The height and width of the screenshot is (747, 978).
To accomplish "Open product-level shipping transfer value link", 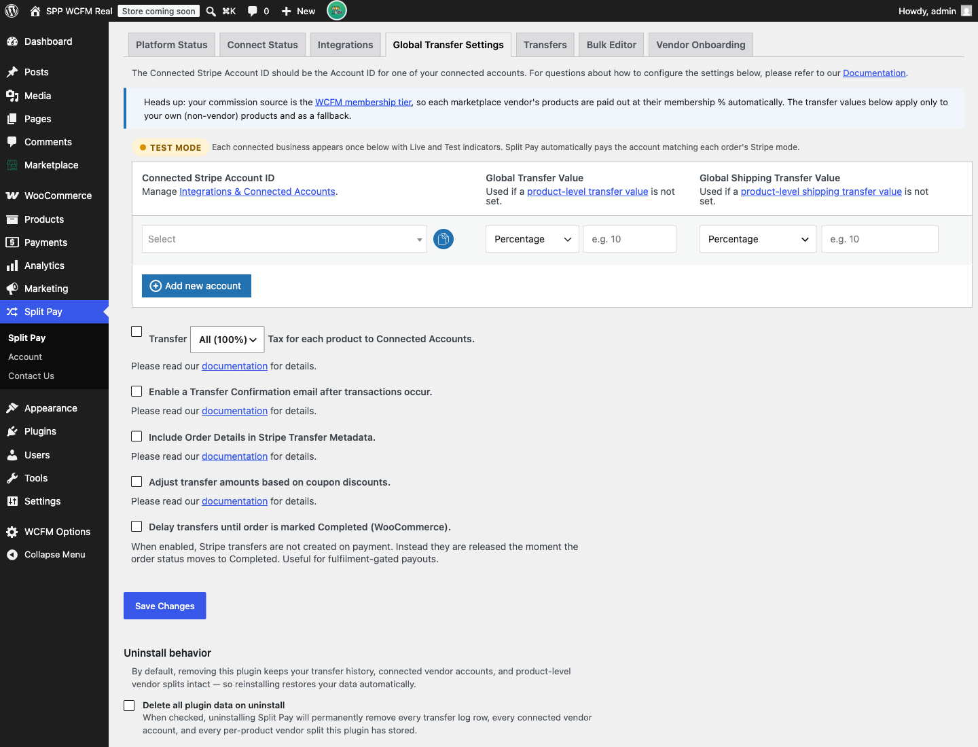I will coord(821,192).
